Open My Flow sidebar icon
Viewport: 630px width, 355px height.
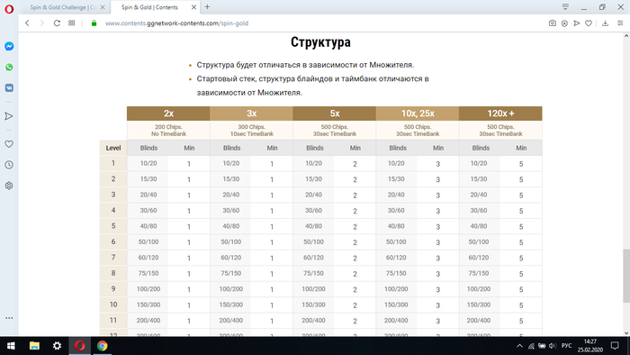tap(9, 116)
